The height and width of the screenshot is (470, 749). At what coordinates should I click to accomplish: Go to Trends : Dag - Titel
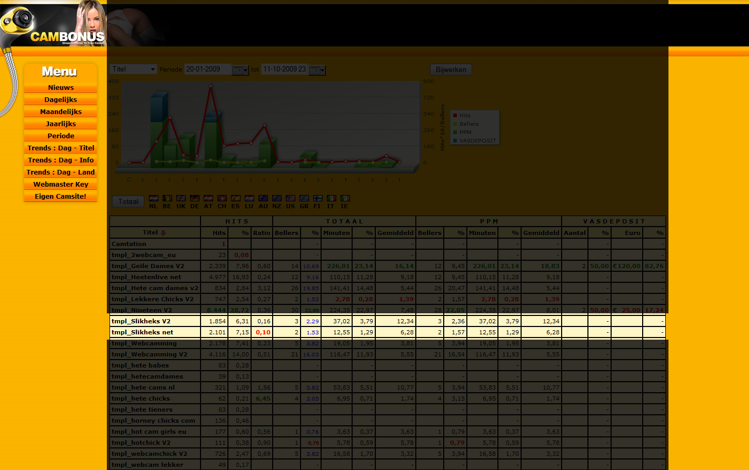(x=61, y=148)
